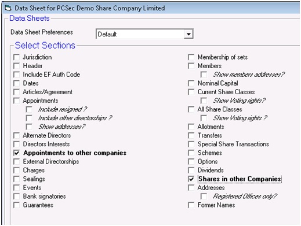
Task: Click the Data Sheets group heading
Action: 30,18
